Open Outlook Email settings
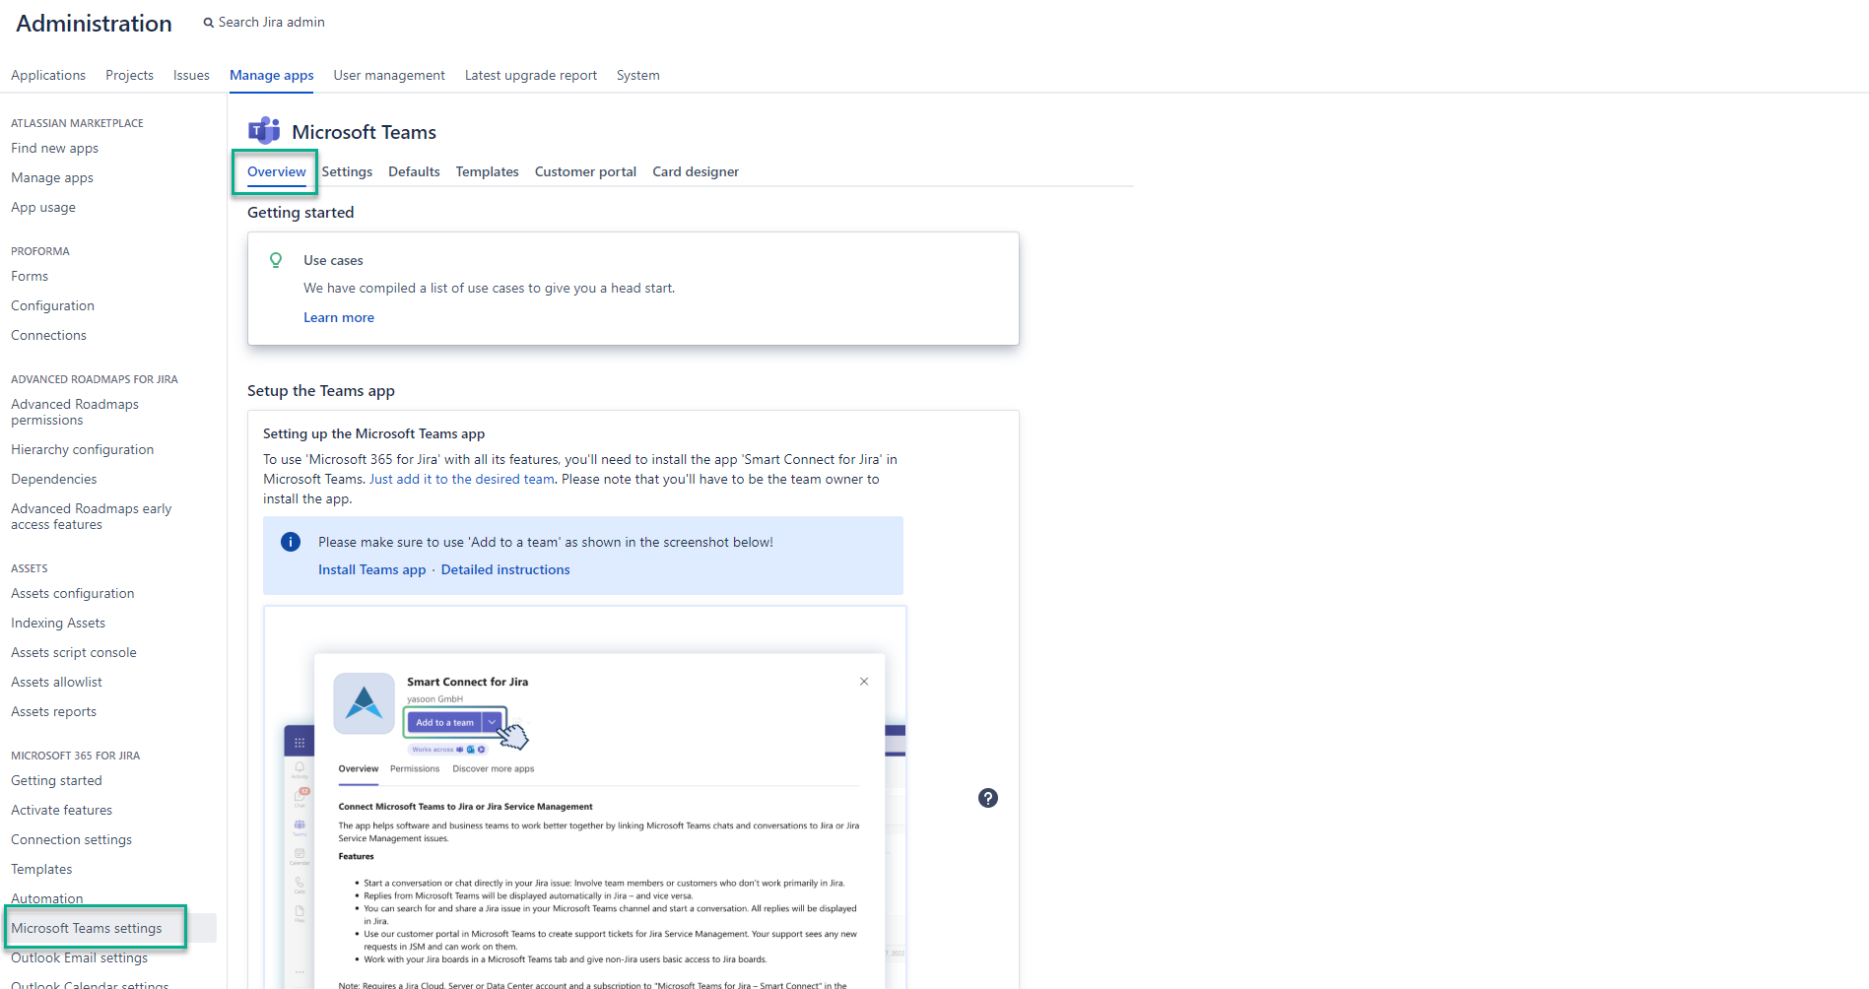 (79, 957)
